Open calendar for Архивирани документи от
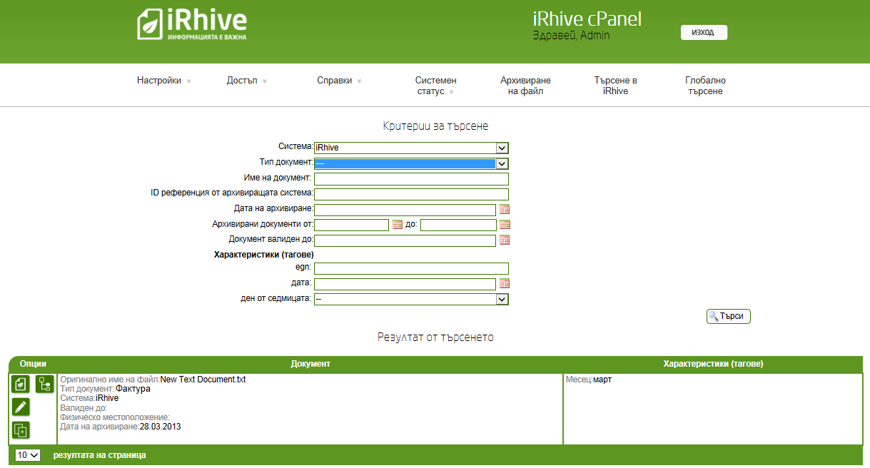Screen dimensions: 870x468 398,225
